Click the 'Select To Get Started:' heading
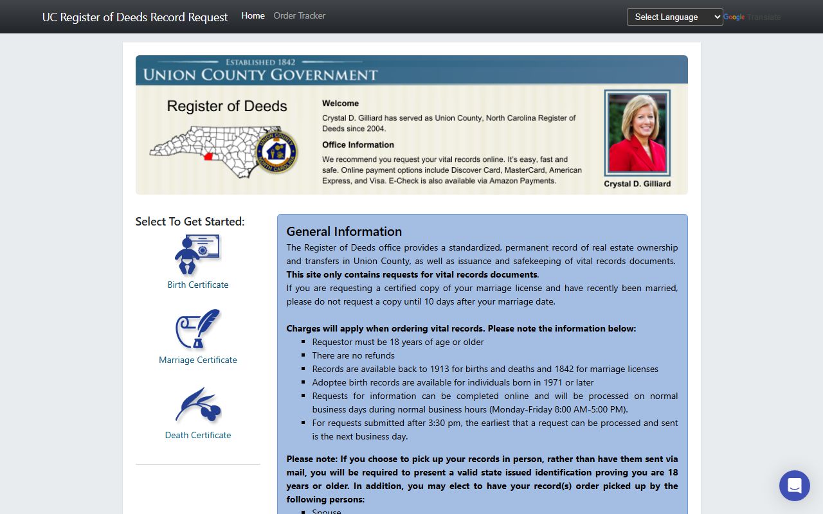This screenshot has height=514, width=823. pyautogui.click(x=190, y=222)
